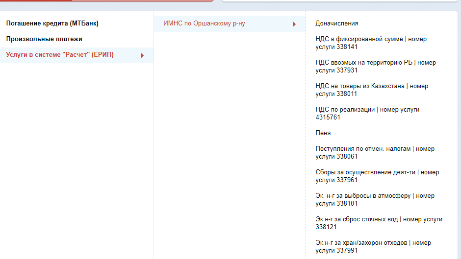461x259 pixels.
Task: Choose Эк. н-г за выбросы в атмосферу
Action: (375, 200)
